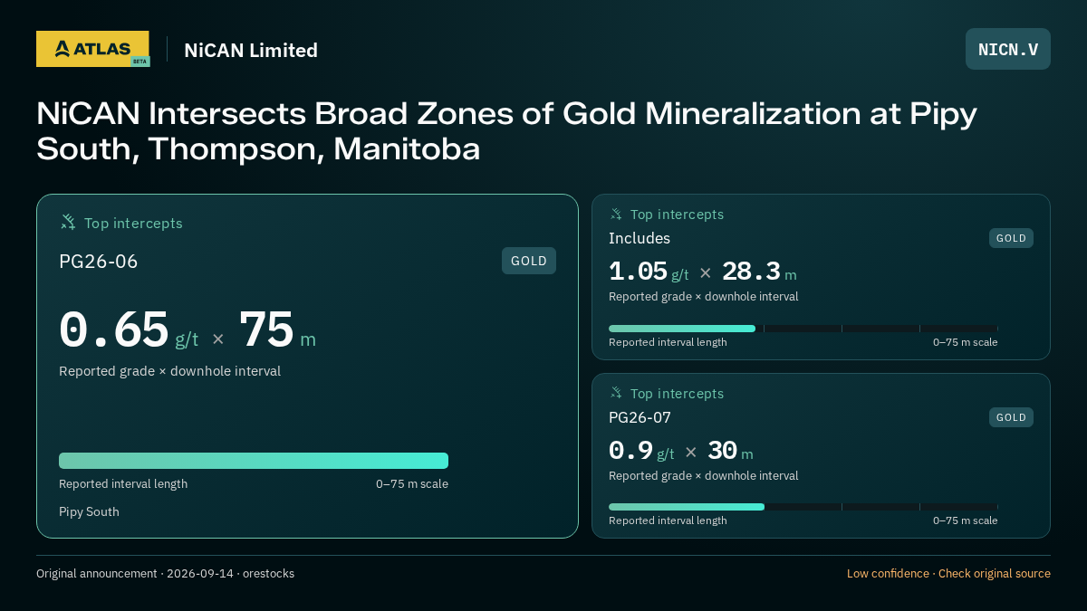Click "Reported interval length" in the PG26-06 card
The image size is (1087, 611).
(x=123, y=484)
